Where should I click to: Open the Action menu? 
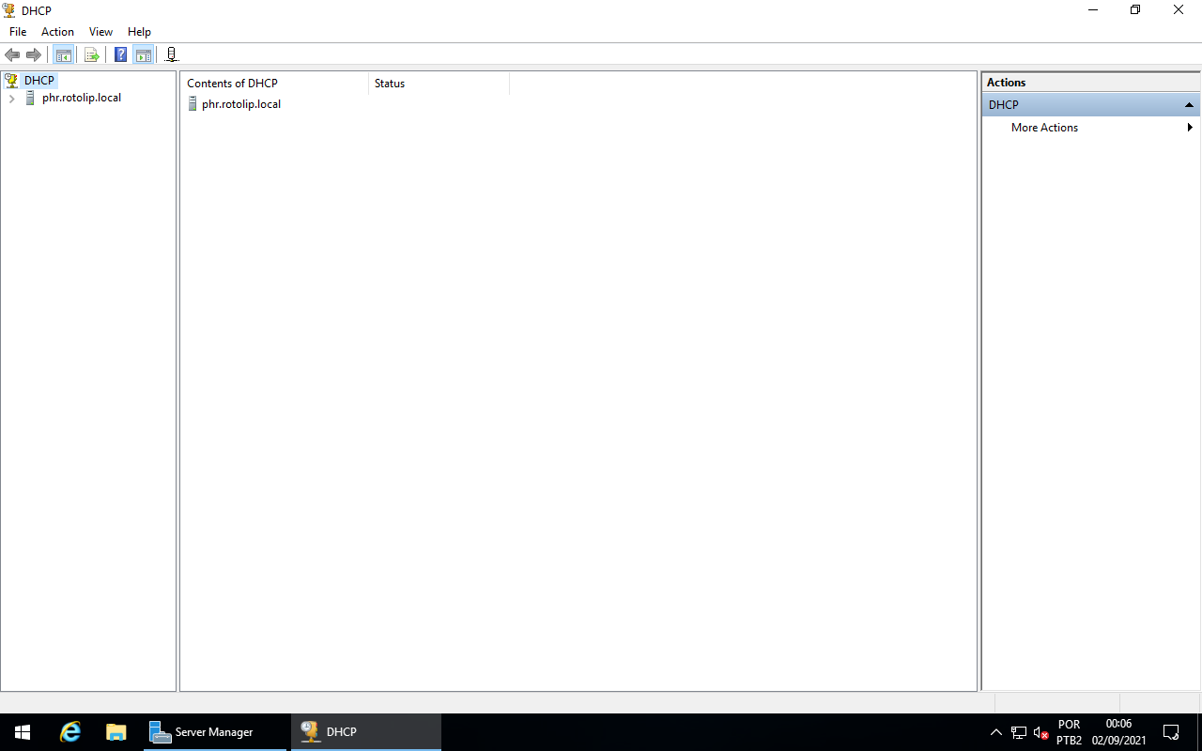click(57, 31)
